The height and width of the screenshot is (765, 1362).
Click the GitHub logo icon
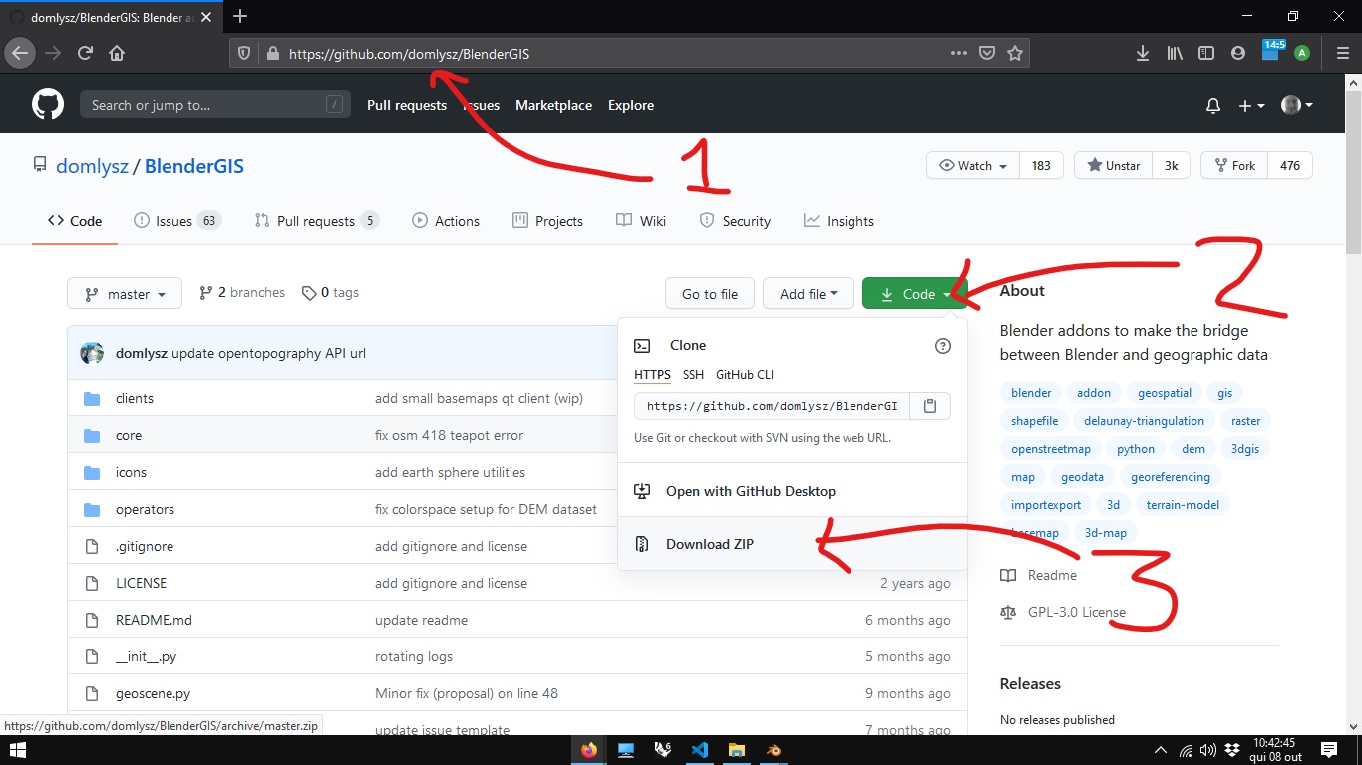coord(47,105)
